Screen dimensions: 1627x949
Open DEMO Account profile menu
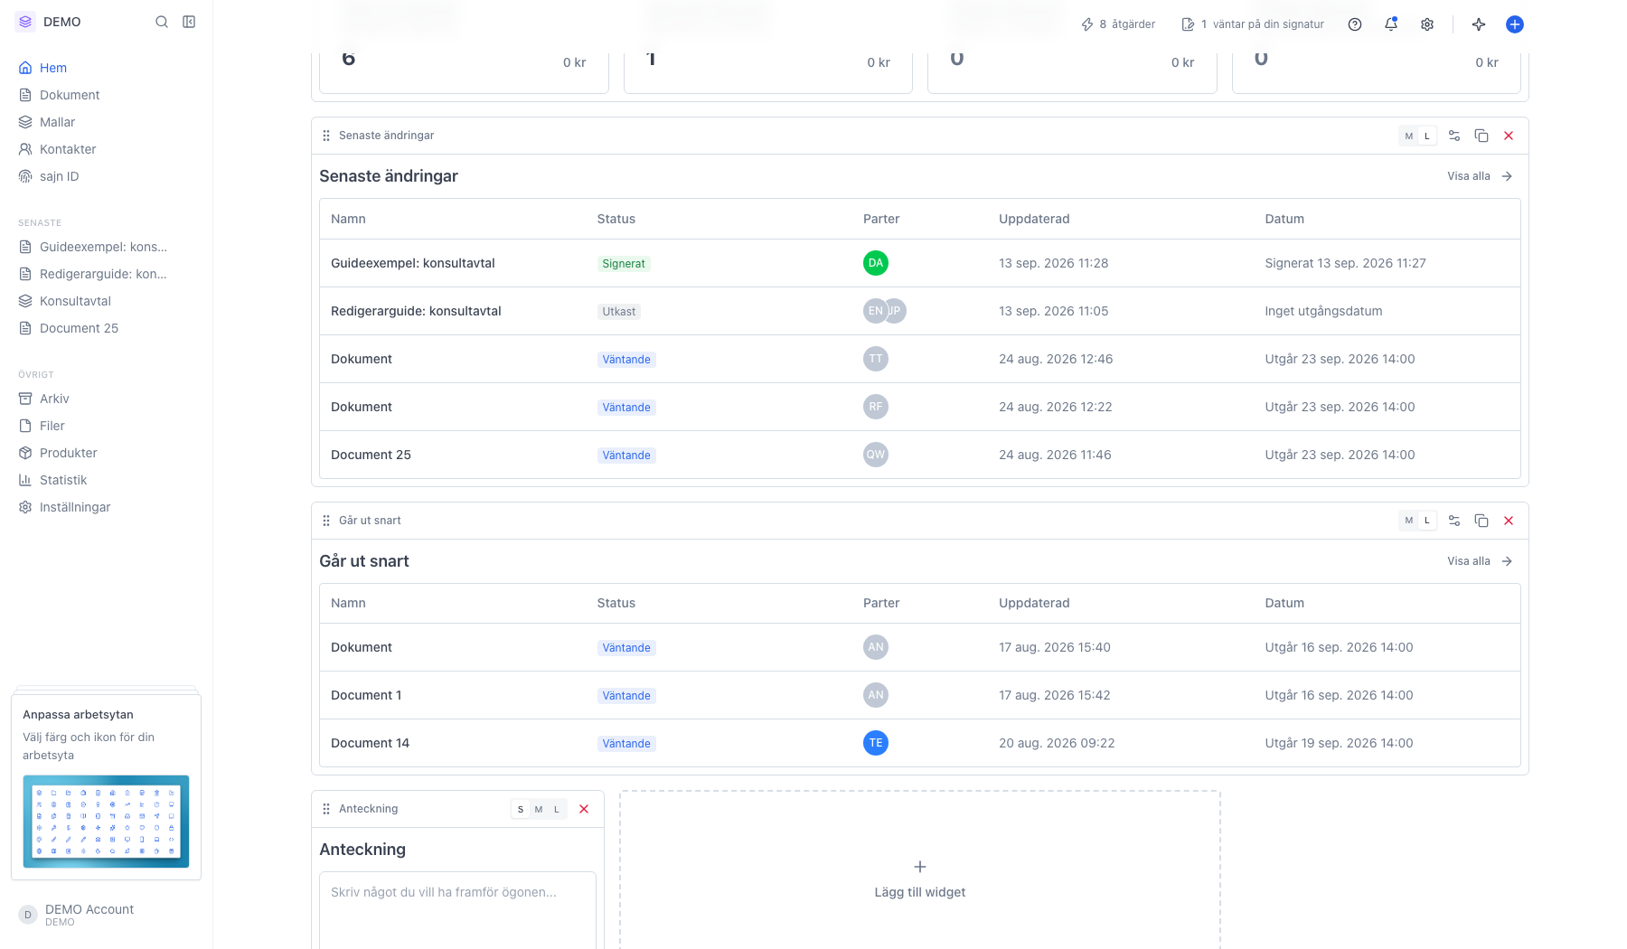[x=106, y=915]
